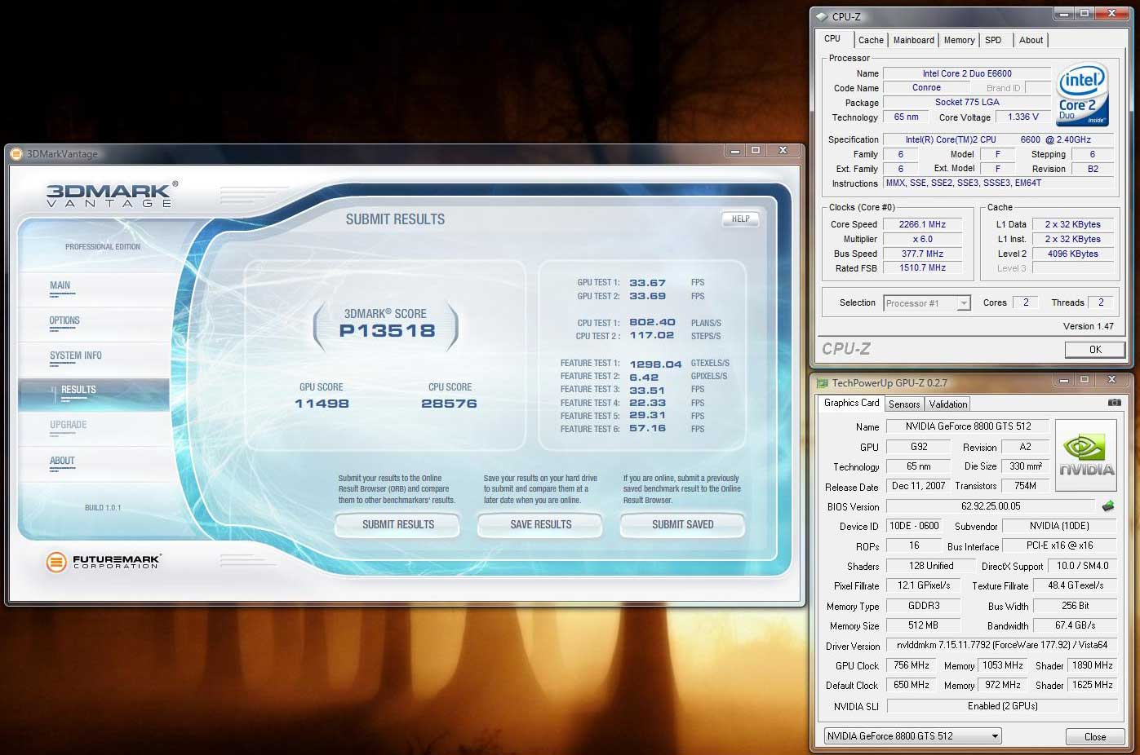
Task: Click the Core Speed value 2266.1 MHz
Action: [922, 224]
